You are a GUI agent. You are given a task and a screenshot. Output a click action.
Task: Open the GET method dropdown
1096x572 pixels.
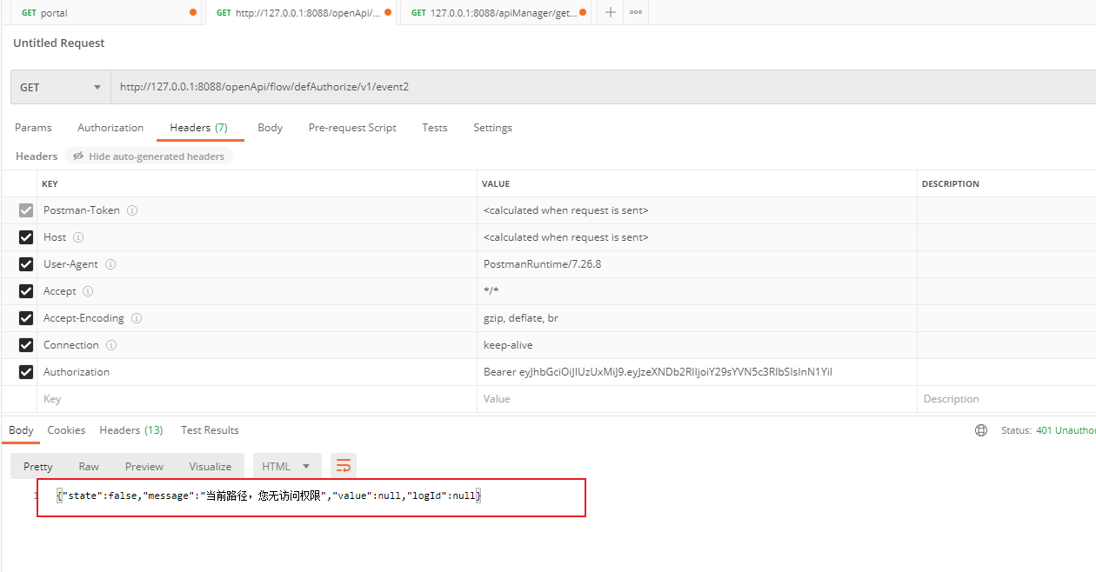(x=60, y=87)
